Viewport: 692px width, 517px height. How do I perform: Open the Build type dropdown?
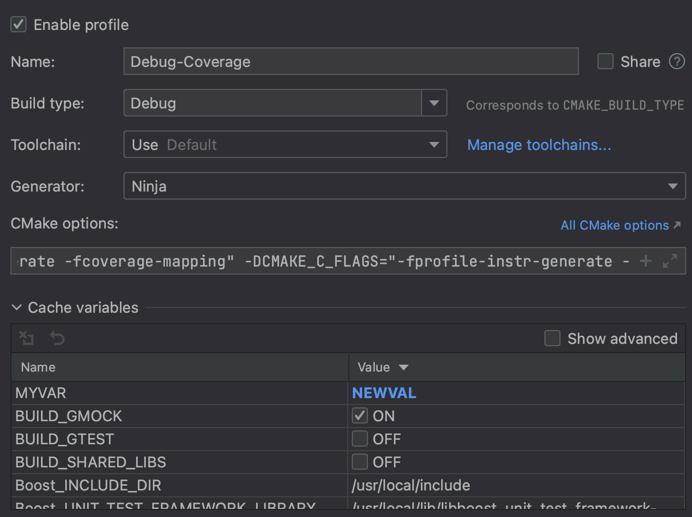point(434,103)
